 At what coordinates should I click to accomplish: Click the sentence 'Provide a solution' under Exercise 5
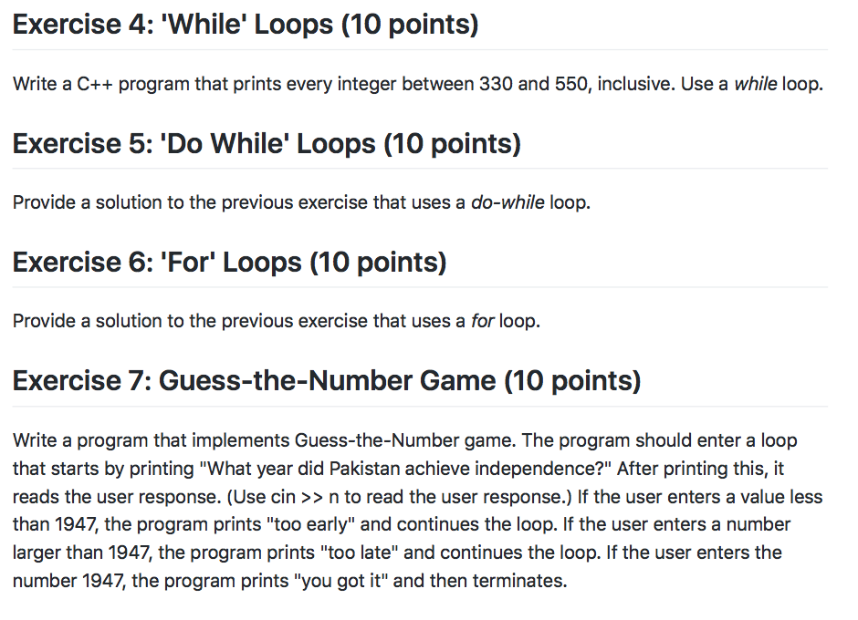(x=301, y=202)
